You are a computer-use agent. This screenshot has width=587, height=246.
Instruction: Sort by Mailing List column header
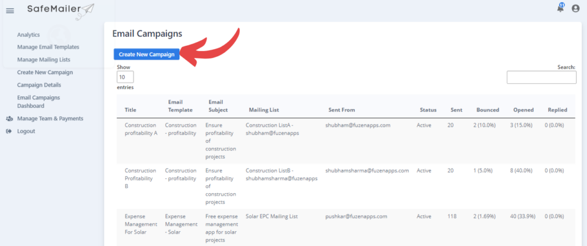264,110
